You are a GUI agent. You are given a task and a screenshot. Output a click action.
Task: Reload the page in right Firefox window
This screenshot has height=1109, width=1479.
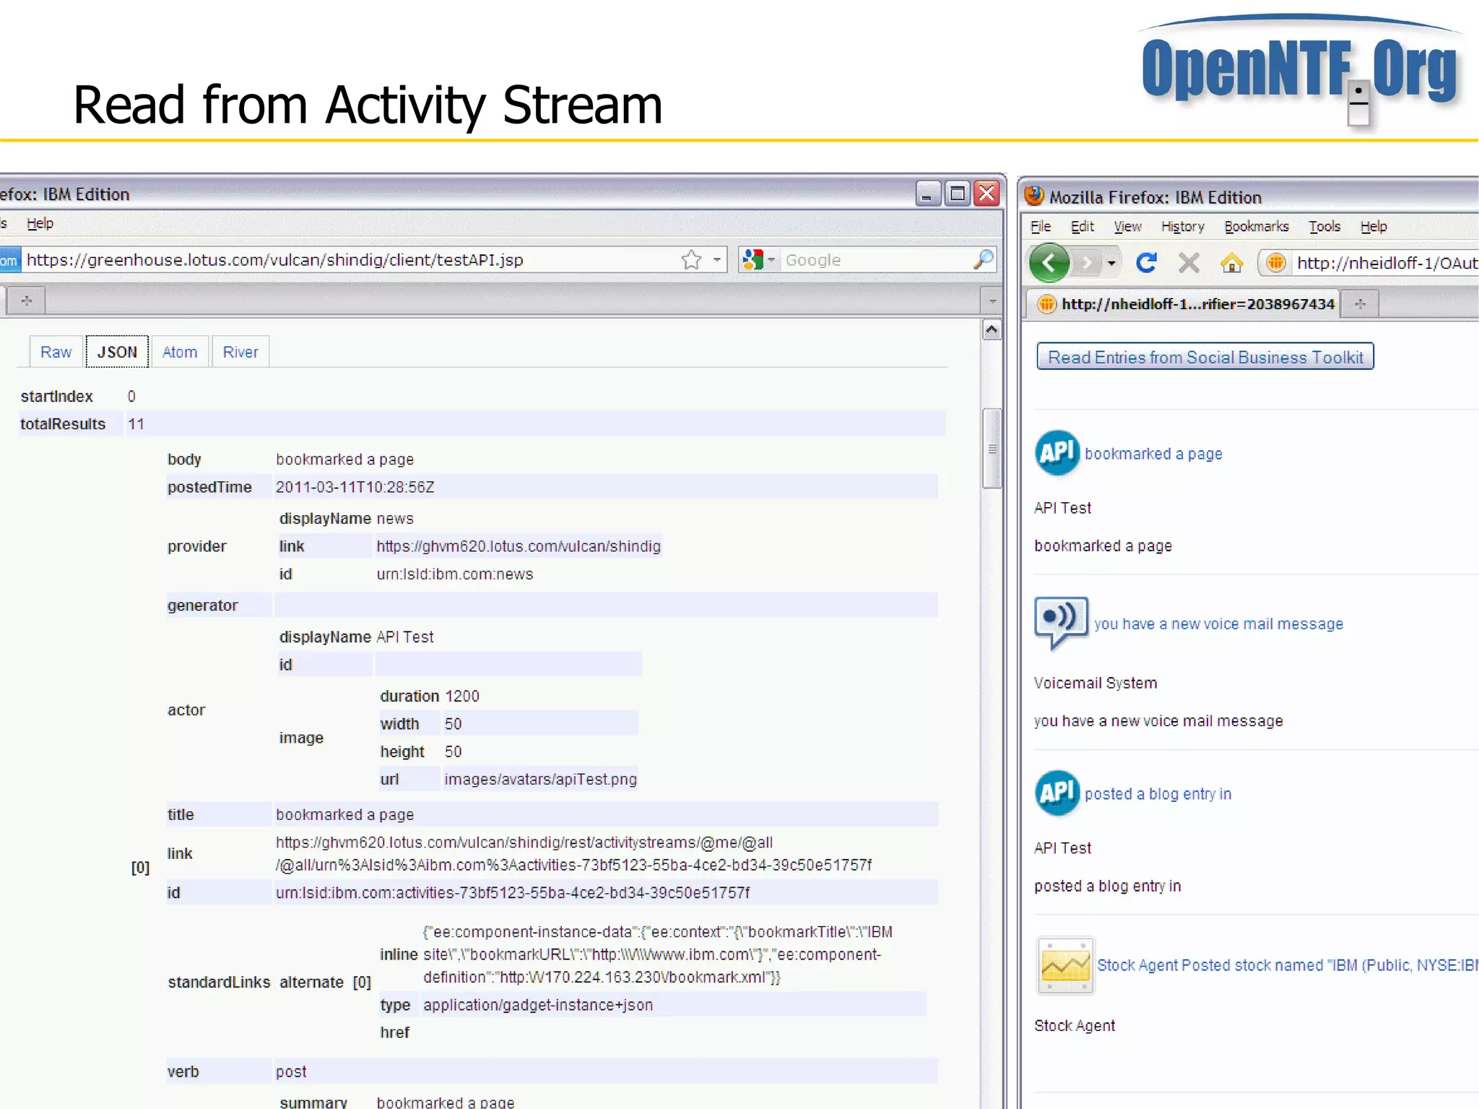(1146, 262)
